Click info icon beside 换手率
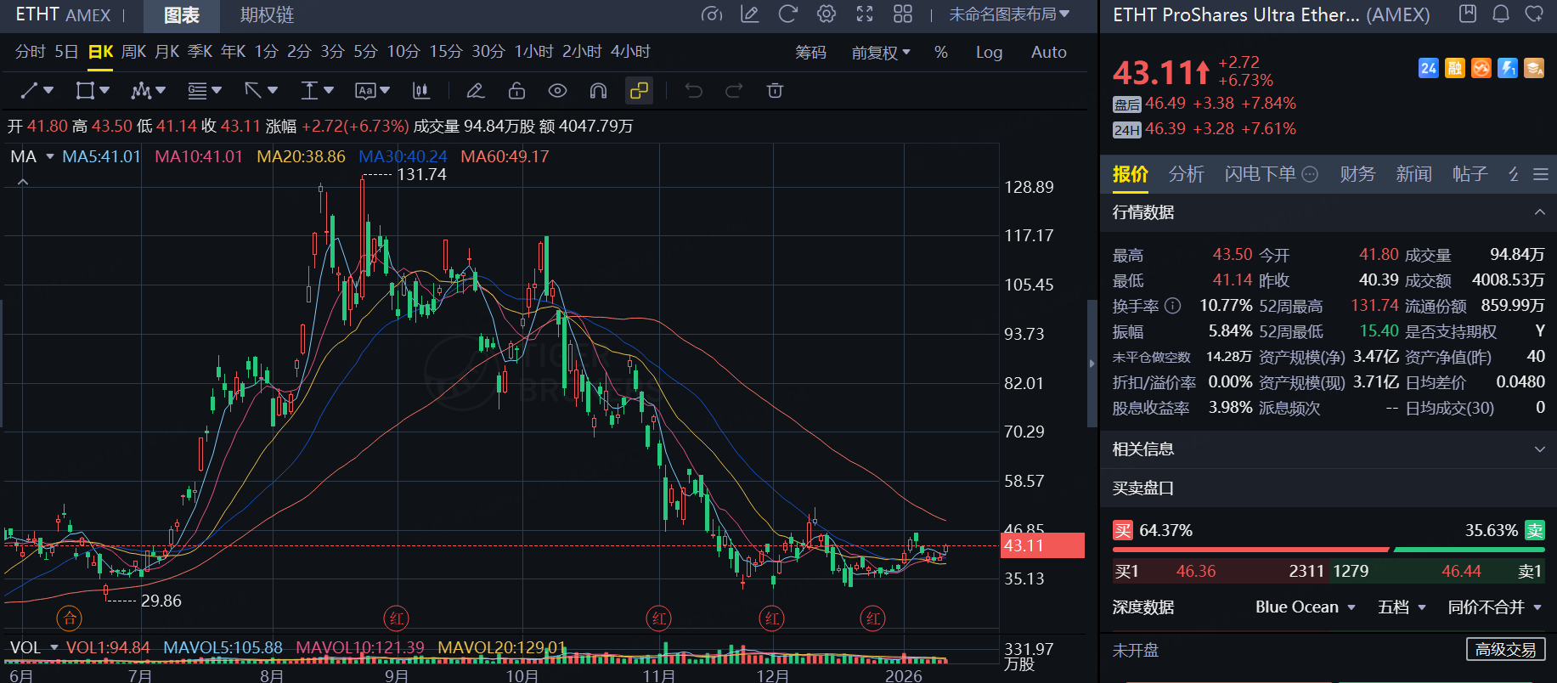 1172,306
